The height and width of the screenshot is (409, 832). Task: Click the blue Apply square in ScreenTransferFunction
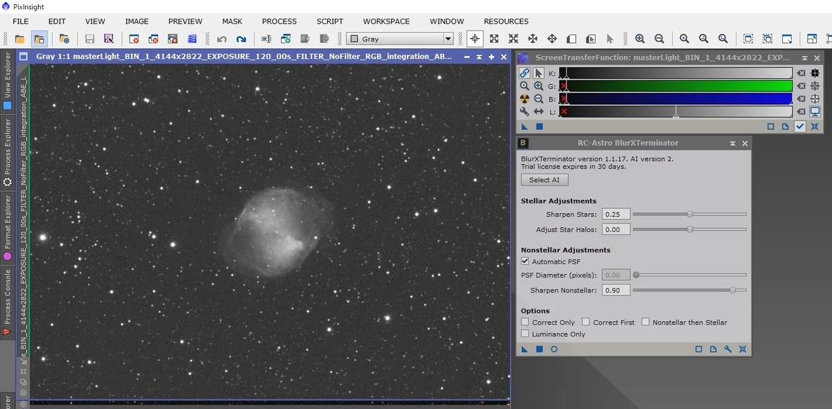[x=539, y=127]
